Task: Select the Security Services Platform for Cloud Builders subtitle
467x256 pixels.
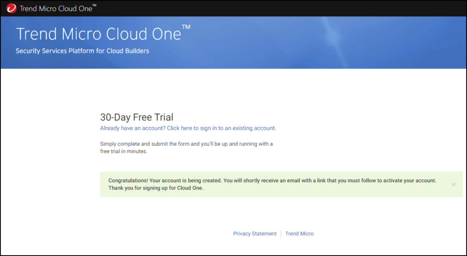Action: (x=83, y=51)
